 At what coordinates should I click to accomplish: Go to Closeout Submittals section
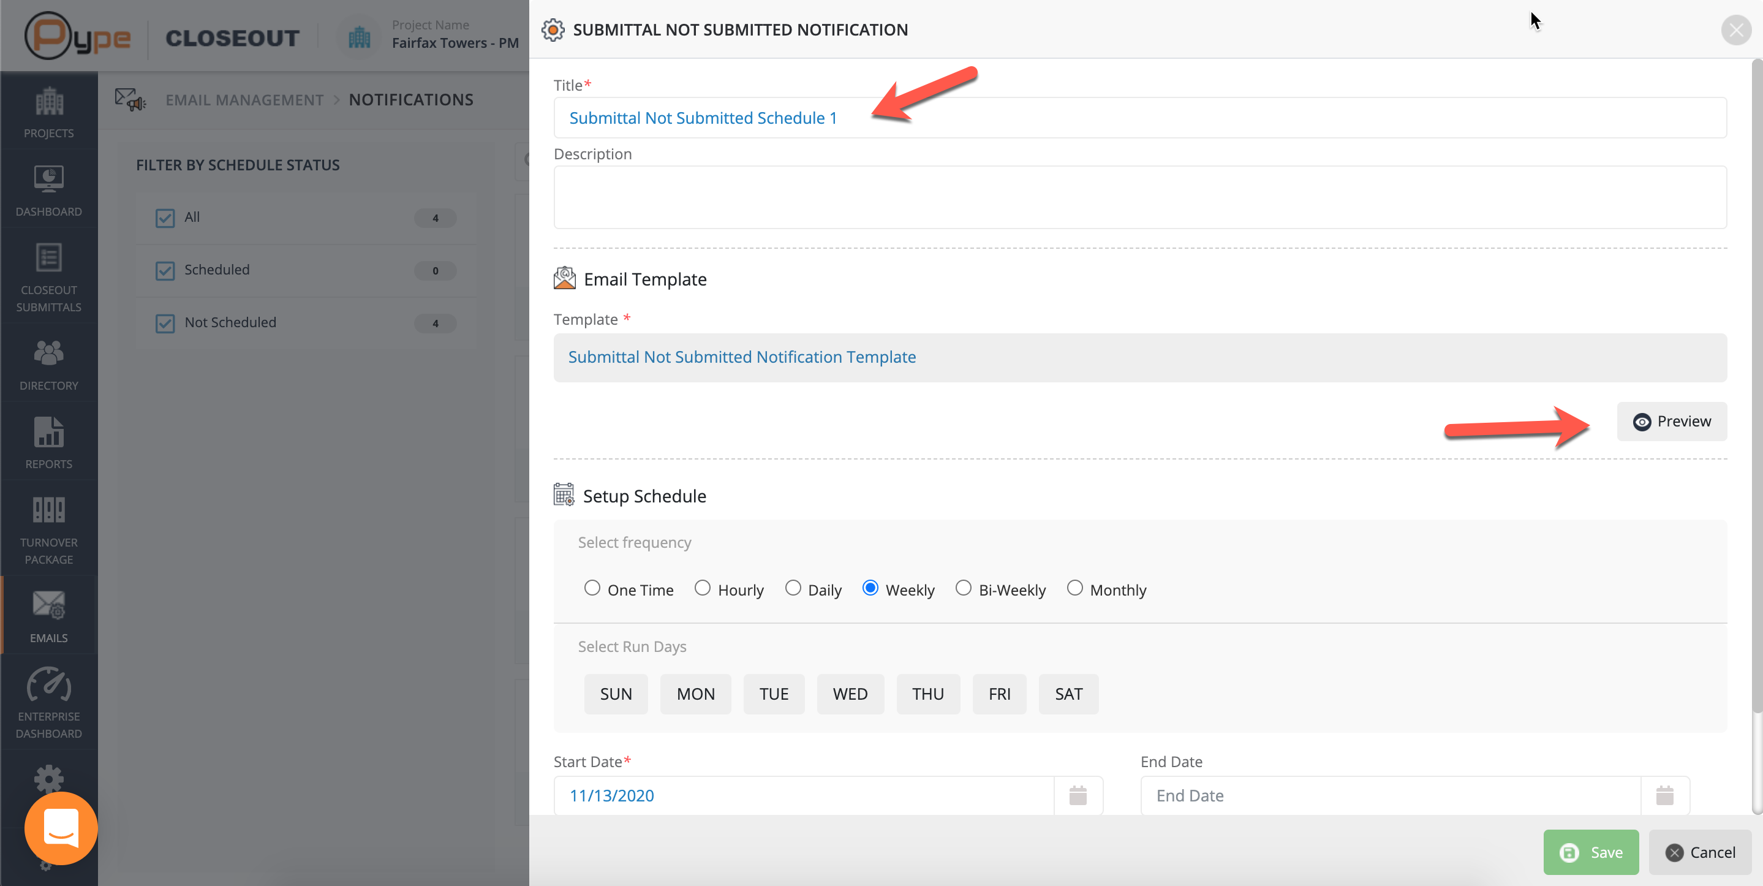(x=48, y=278)
